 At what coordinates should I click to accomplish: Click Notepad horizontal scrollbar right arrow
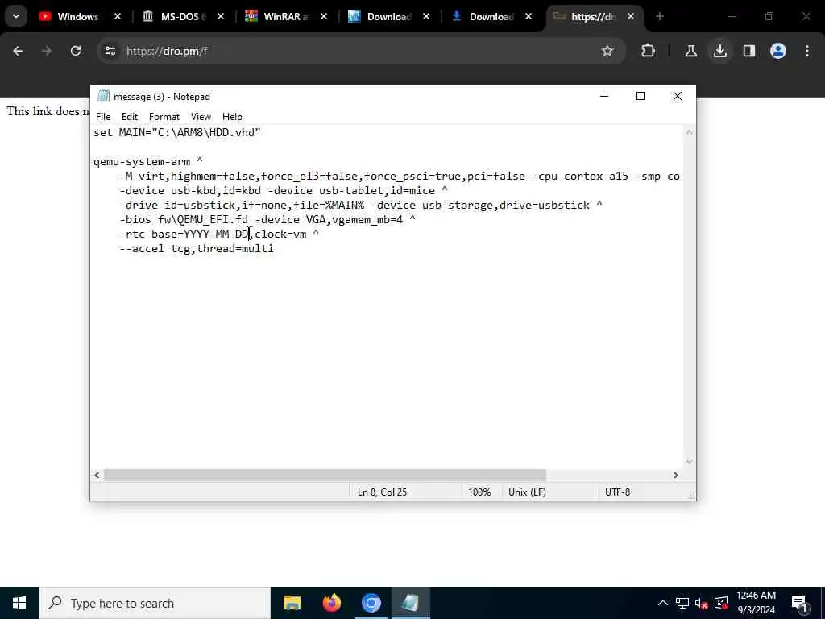tap(676, 476)
